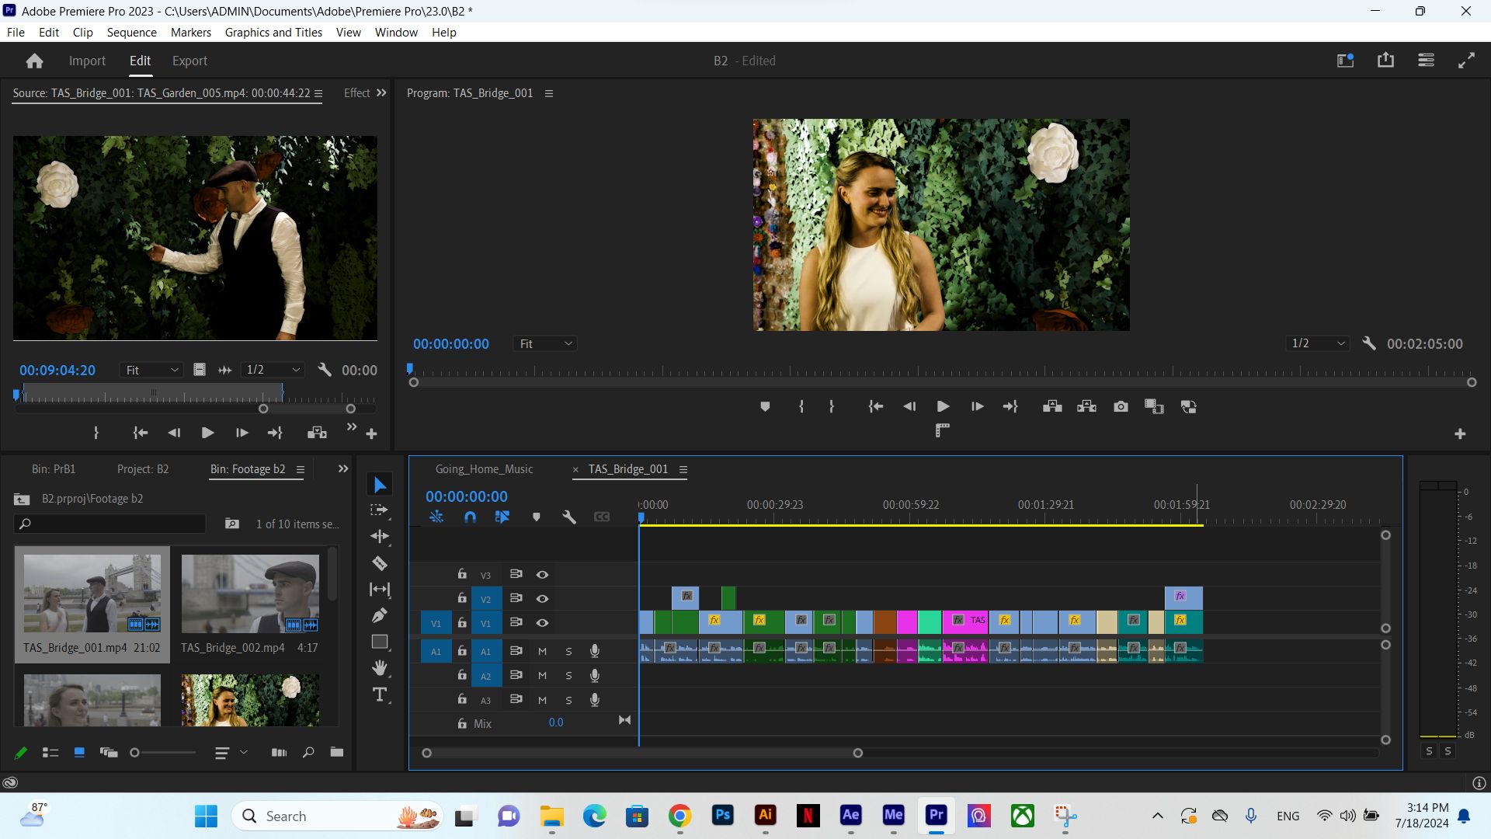Toggle lock on V1 track
The image size is (1491, 839).
462,622
